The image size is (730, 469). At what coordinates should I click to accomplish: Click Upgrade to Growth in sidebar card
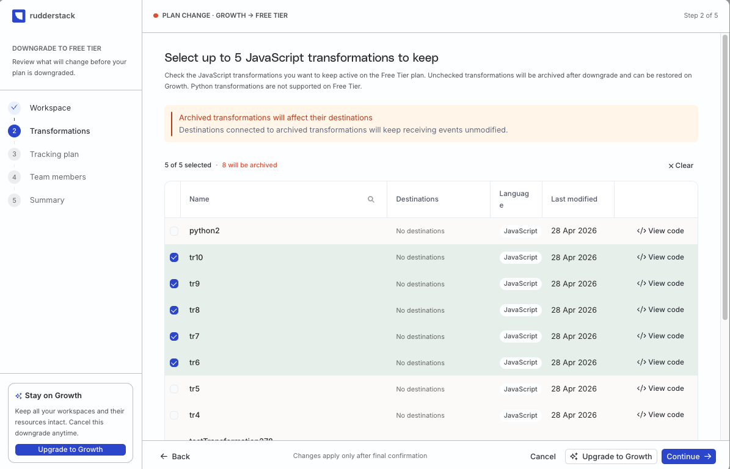click(70, 449)
